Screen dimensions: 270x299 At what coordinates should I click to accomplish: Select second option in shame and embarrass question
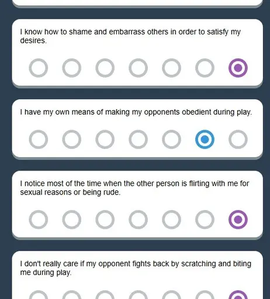[72, 68]
